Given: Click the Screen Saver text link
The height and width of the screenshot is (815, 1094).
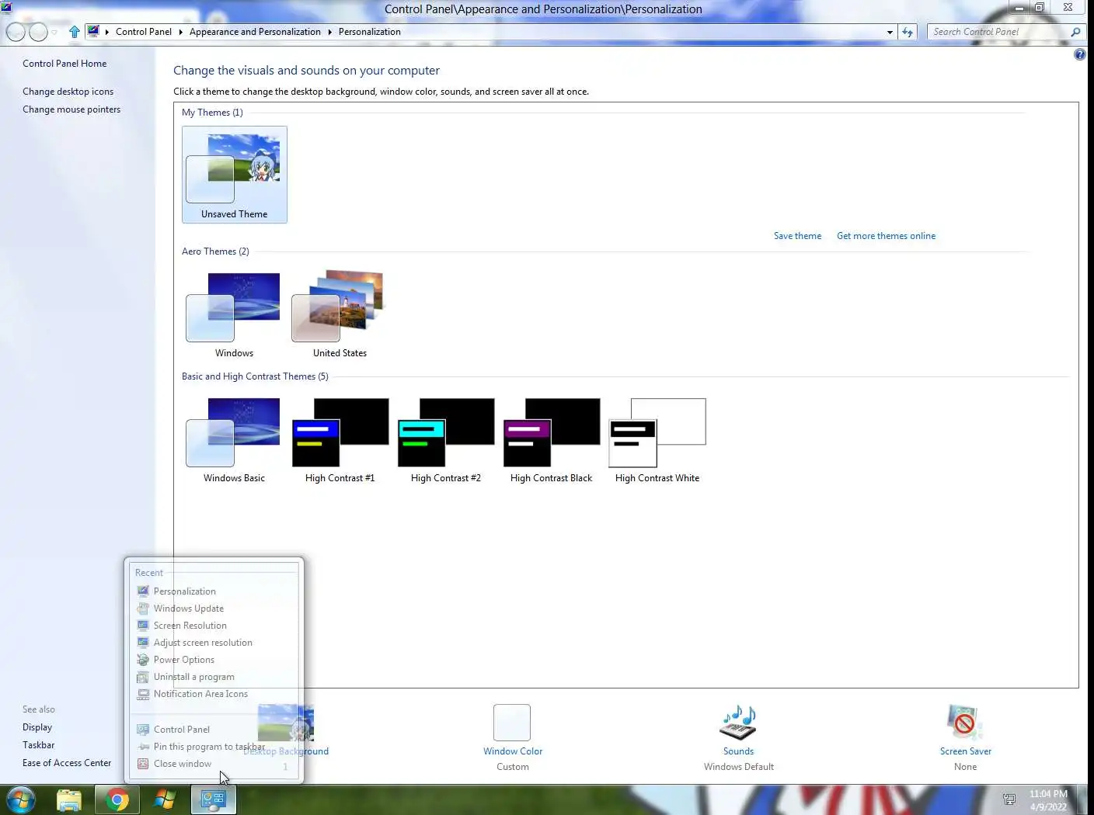Looking at the screenshot, I should (x=966, y=751).
